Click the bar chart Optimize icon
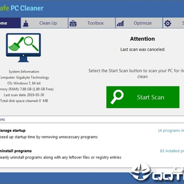Image resolution: width=184 pixels, height=184 pixels. click(120, 24)
